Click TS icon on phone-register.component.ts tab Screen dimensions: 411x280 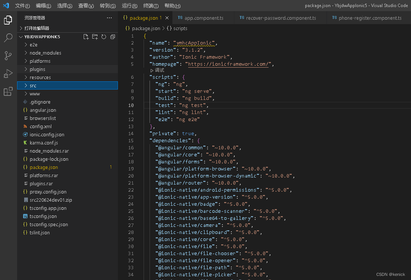334,17
